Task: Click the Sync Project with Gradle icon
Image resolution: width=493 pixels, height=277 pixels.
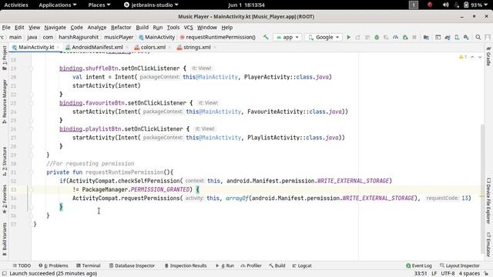Action: pyautogui.click(x=448, y=37)
